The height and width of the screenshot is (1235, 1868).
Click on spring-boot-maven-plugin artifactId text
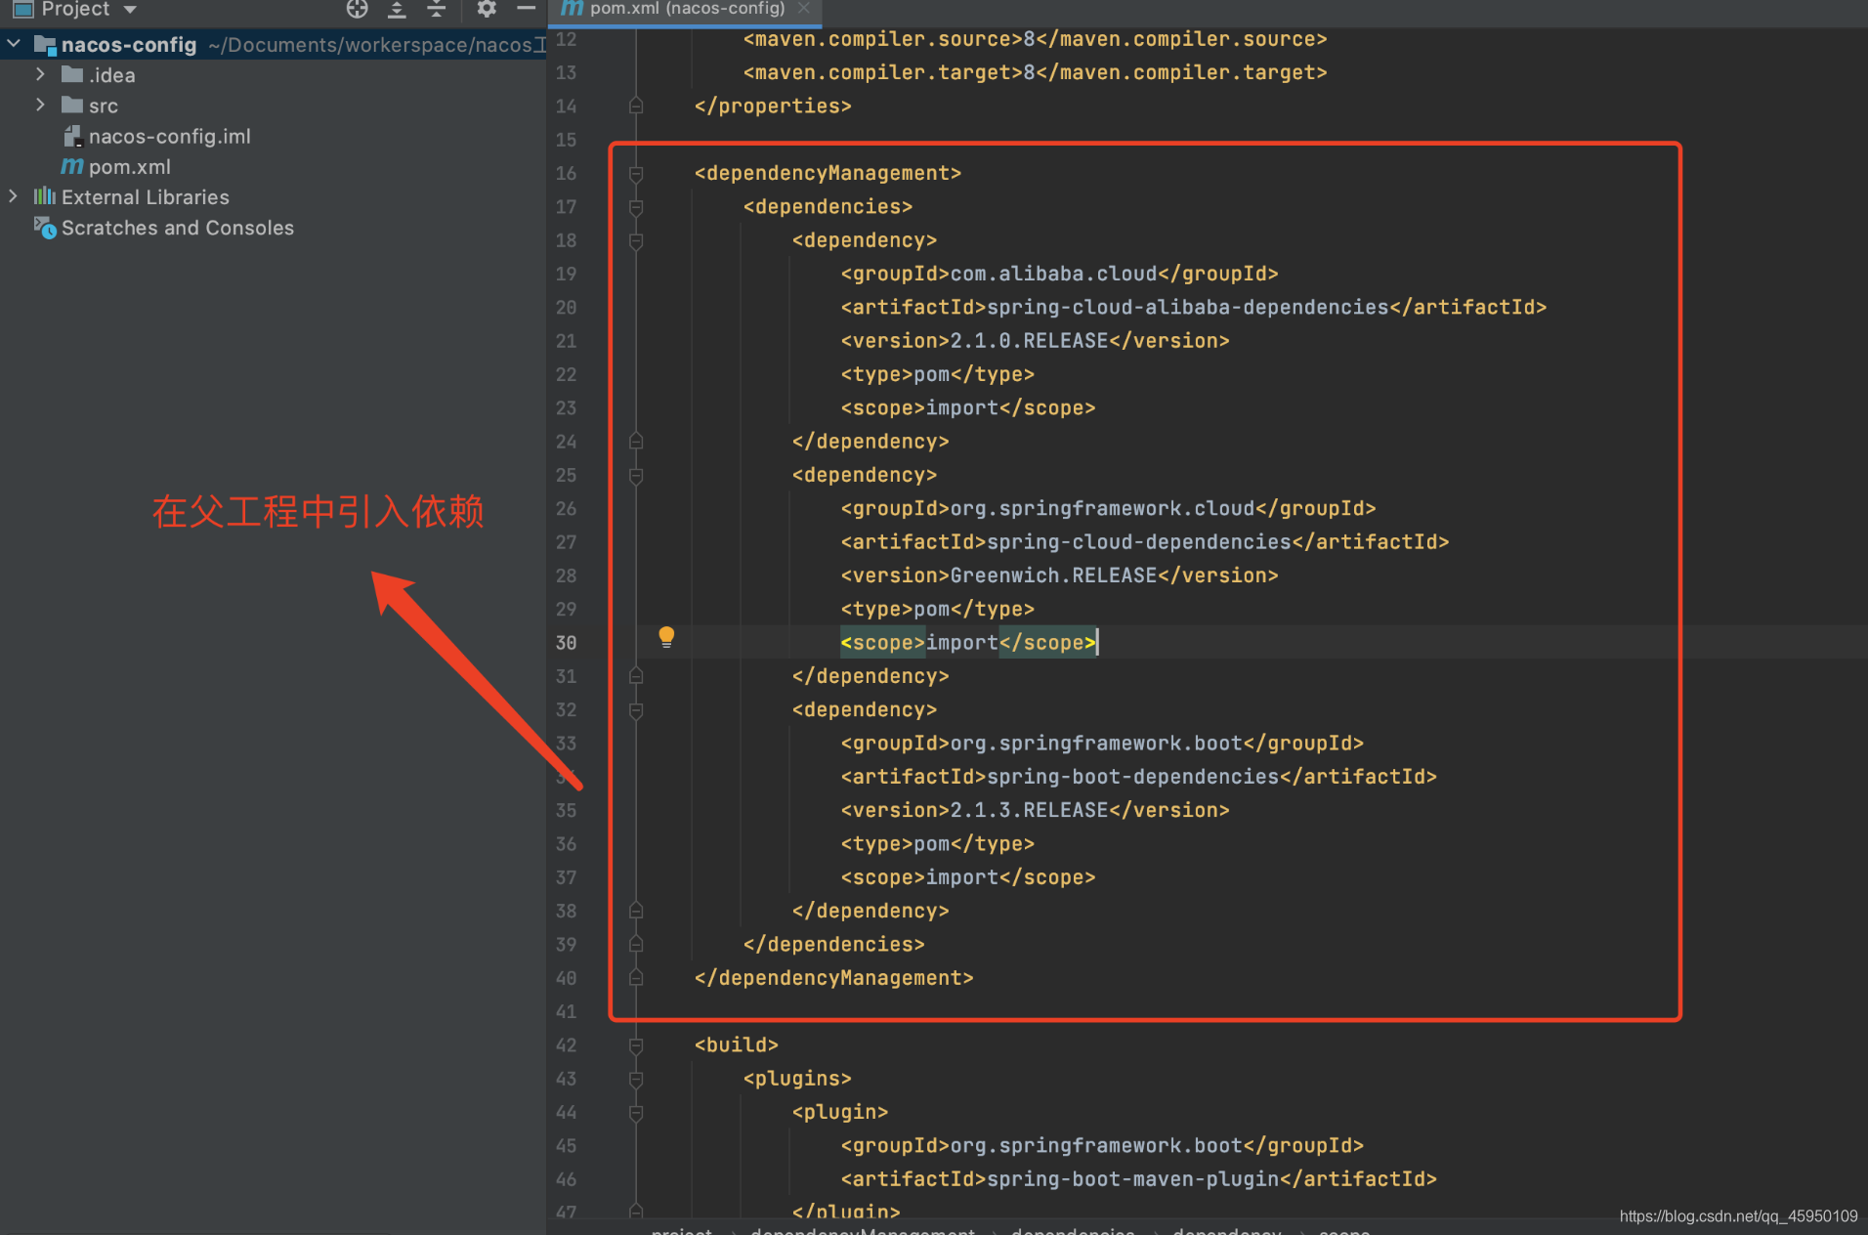coord(1132,1179)
